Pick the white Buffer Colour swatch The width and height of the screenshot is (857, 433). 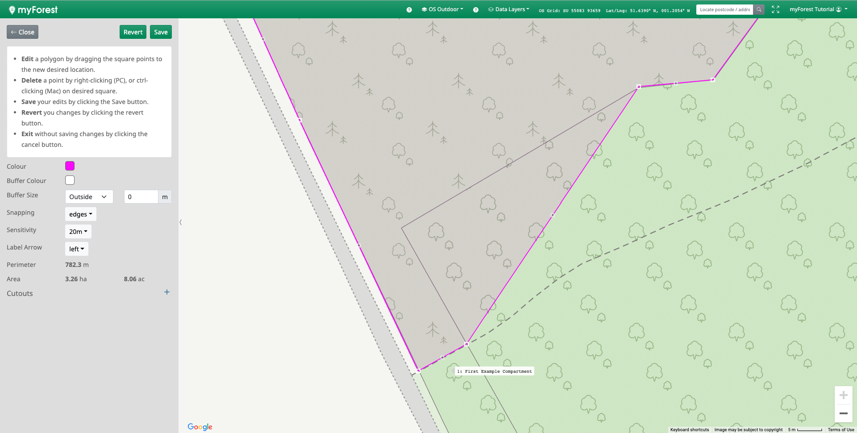tap(70, 180)
